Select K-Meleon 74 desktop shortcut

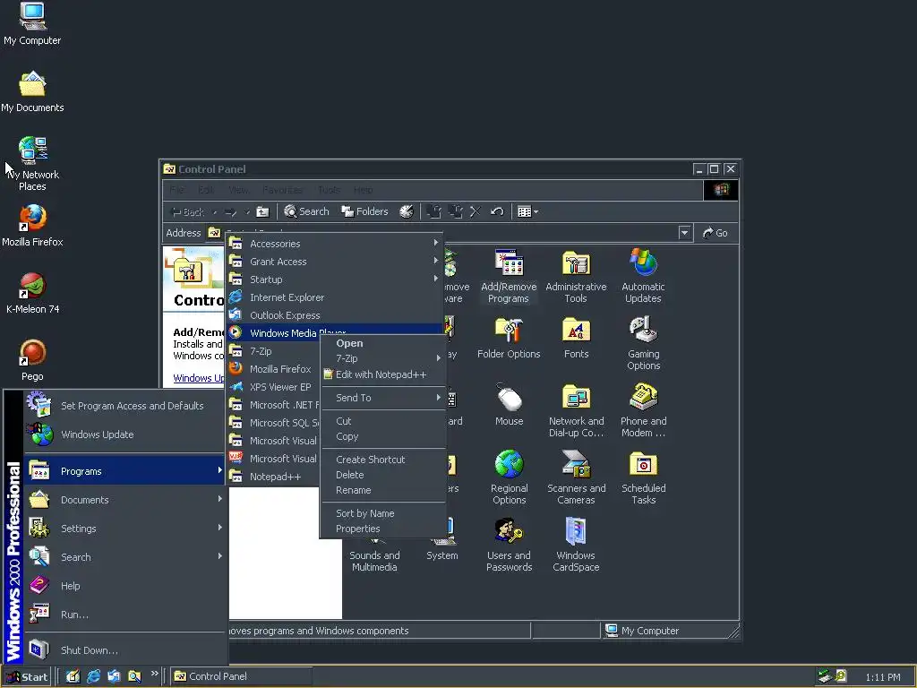coord(32,294)
